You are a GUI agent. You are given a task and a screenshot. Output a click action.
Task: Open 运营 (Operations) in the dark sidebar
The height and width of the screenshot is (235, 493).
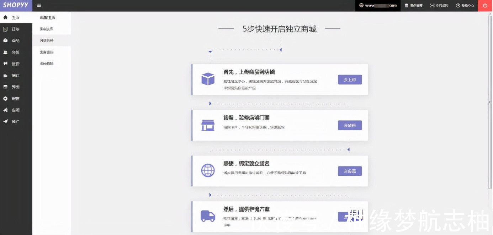(16, 64)
